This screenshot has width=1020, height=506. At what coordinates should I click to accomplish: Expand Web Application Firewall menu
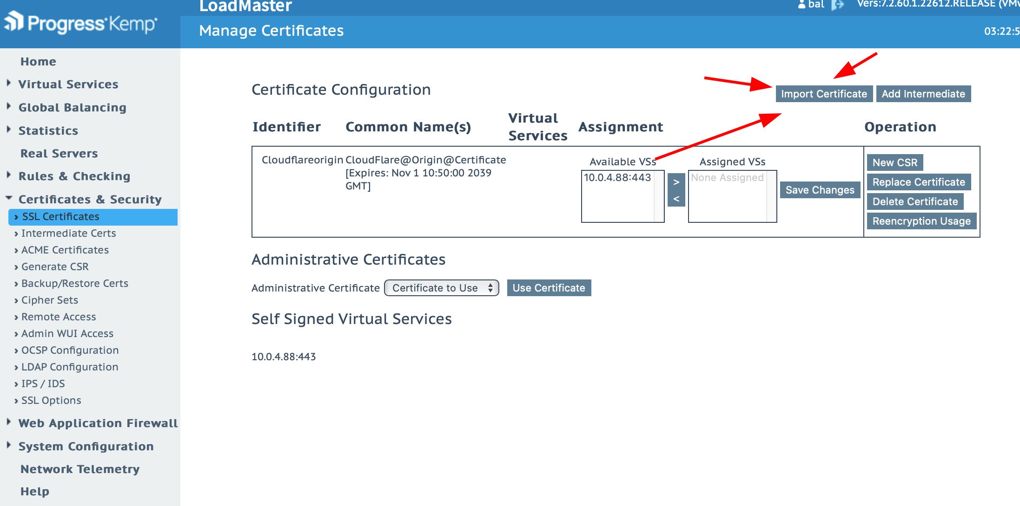click(x=98, y=423)
